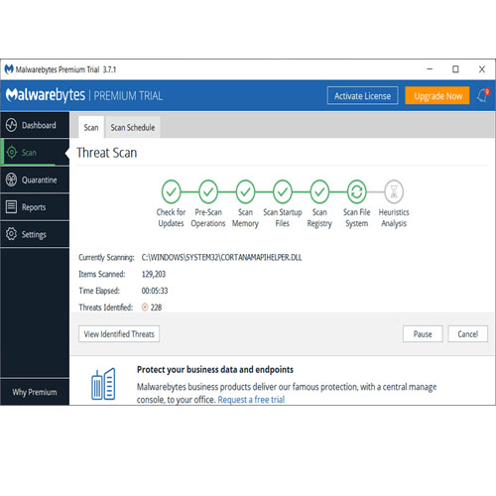
Task: Click the business buildings icon
Action: (103, 384)
